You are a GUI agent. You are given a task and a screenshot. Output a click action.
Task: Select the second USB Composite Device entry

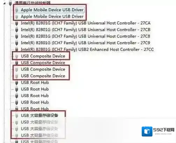[43, 63]
